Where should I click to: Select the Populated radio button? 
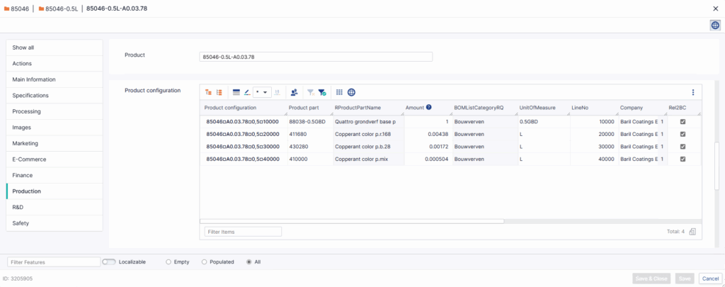(205, 261)
